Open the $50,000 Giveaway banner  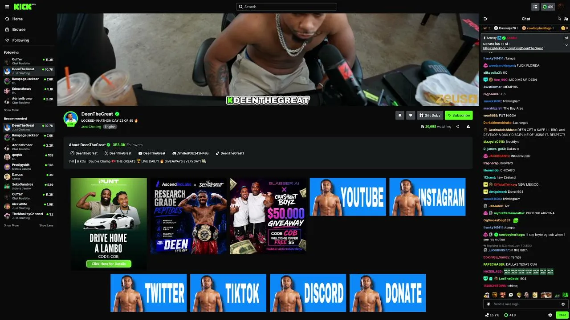[268, 216]
